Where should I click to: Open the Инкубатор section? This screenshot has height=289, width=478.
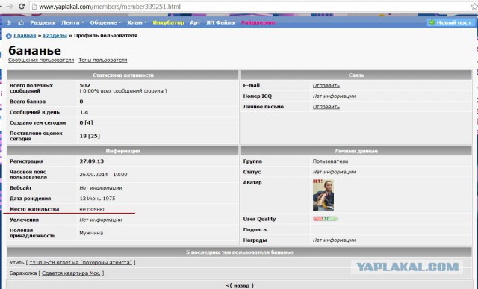[168, 22]
